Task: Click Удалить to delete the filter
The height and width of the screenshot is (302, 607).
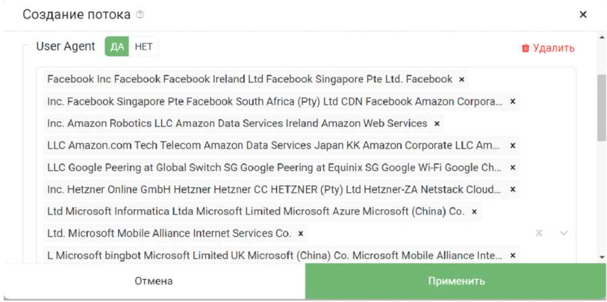Action: click(x=548, y=48)
